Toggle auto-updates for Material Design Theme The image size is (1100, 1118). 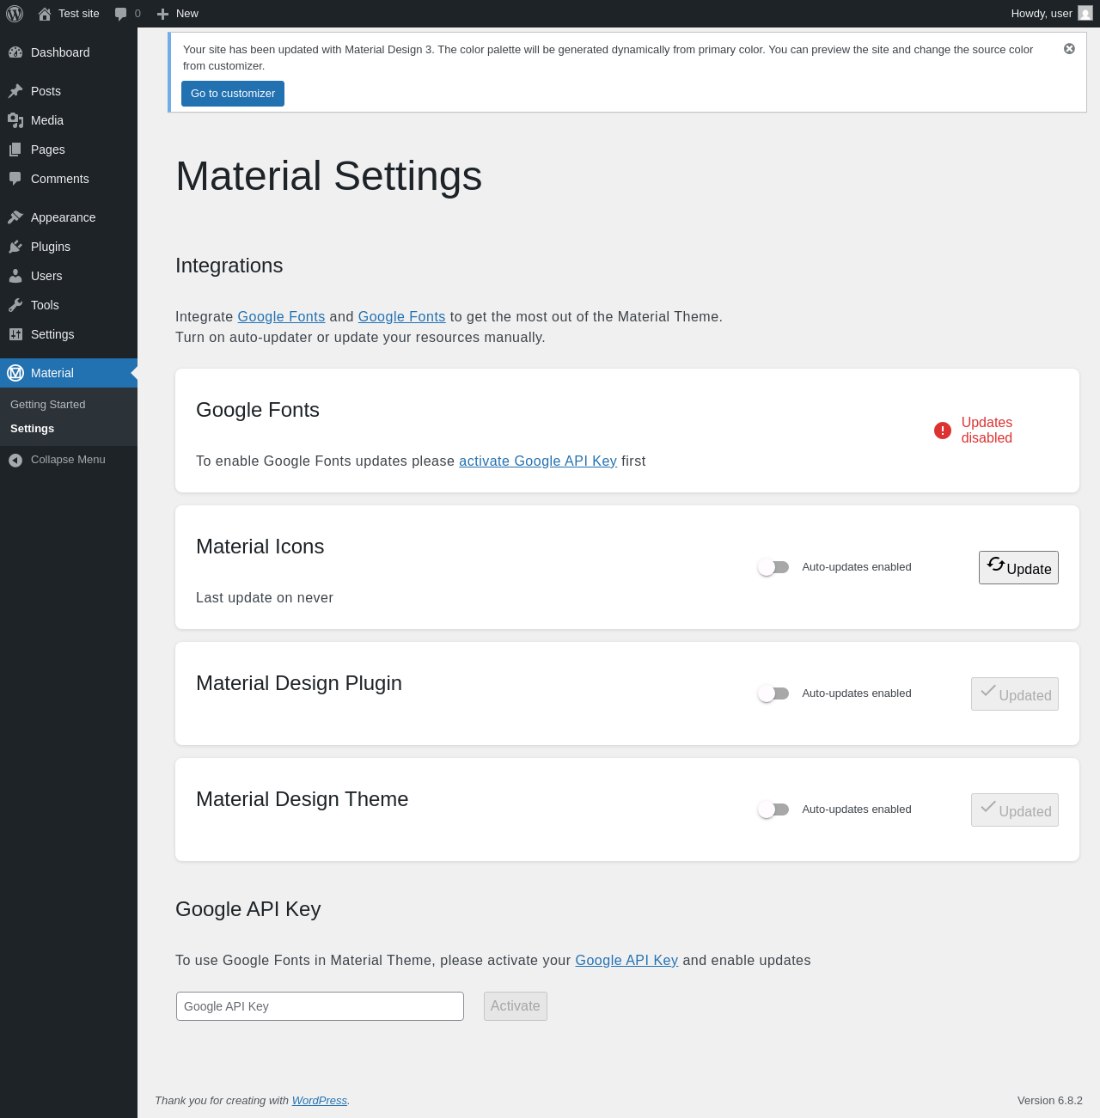tap(773, 809)
